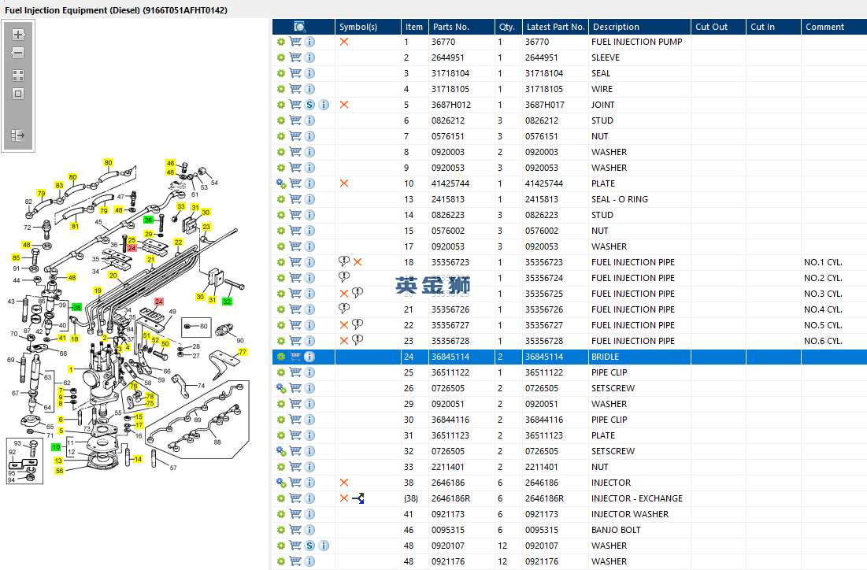867x570 pixels.
Task: Add NUT 2211401 to cart
Action: [295, 467]
